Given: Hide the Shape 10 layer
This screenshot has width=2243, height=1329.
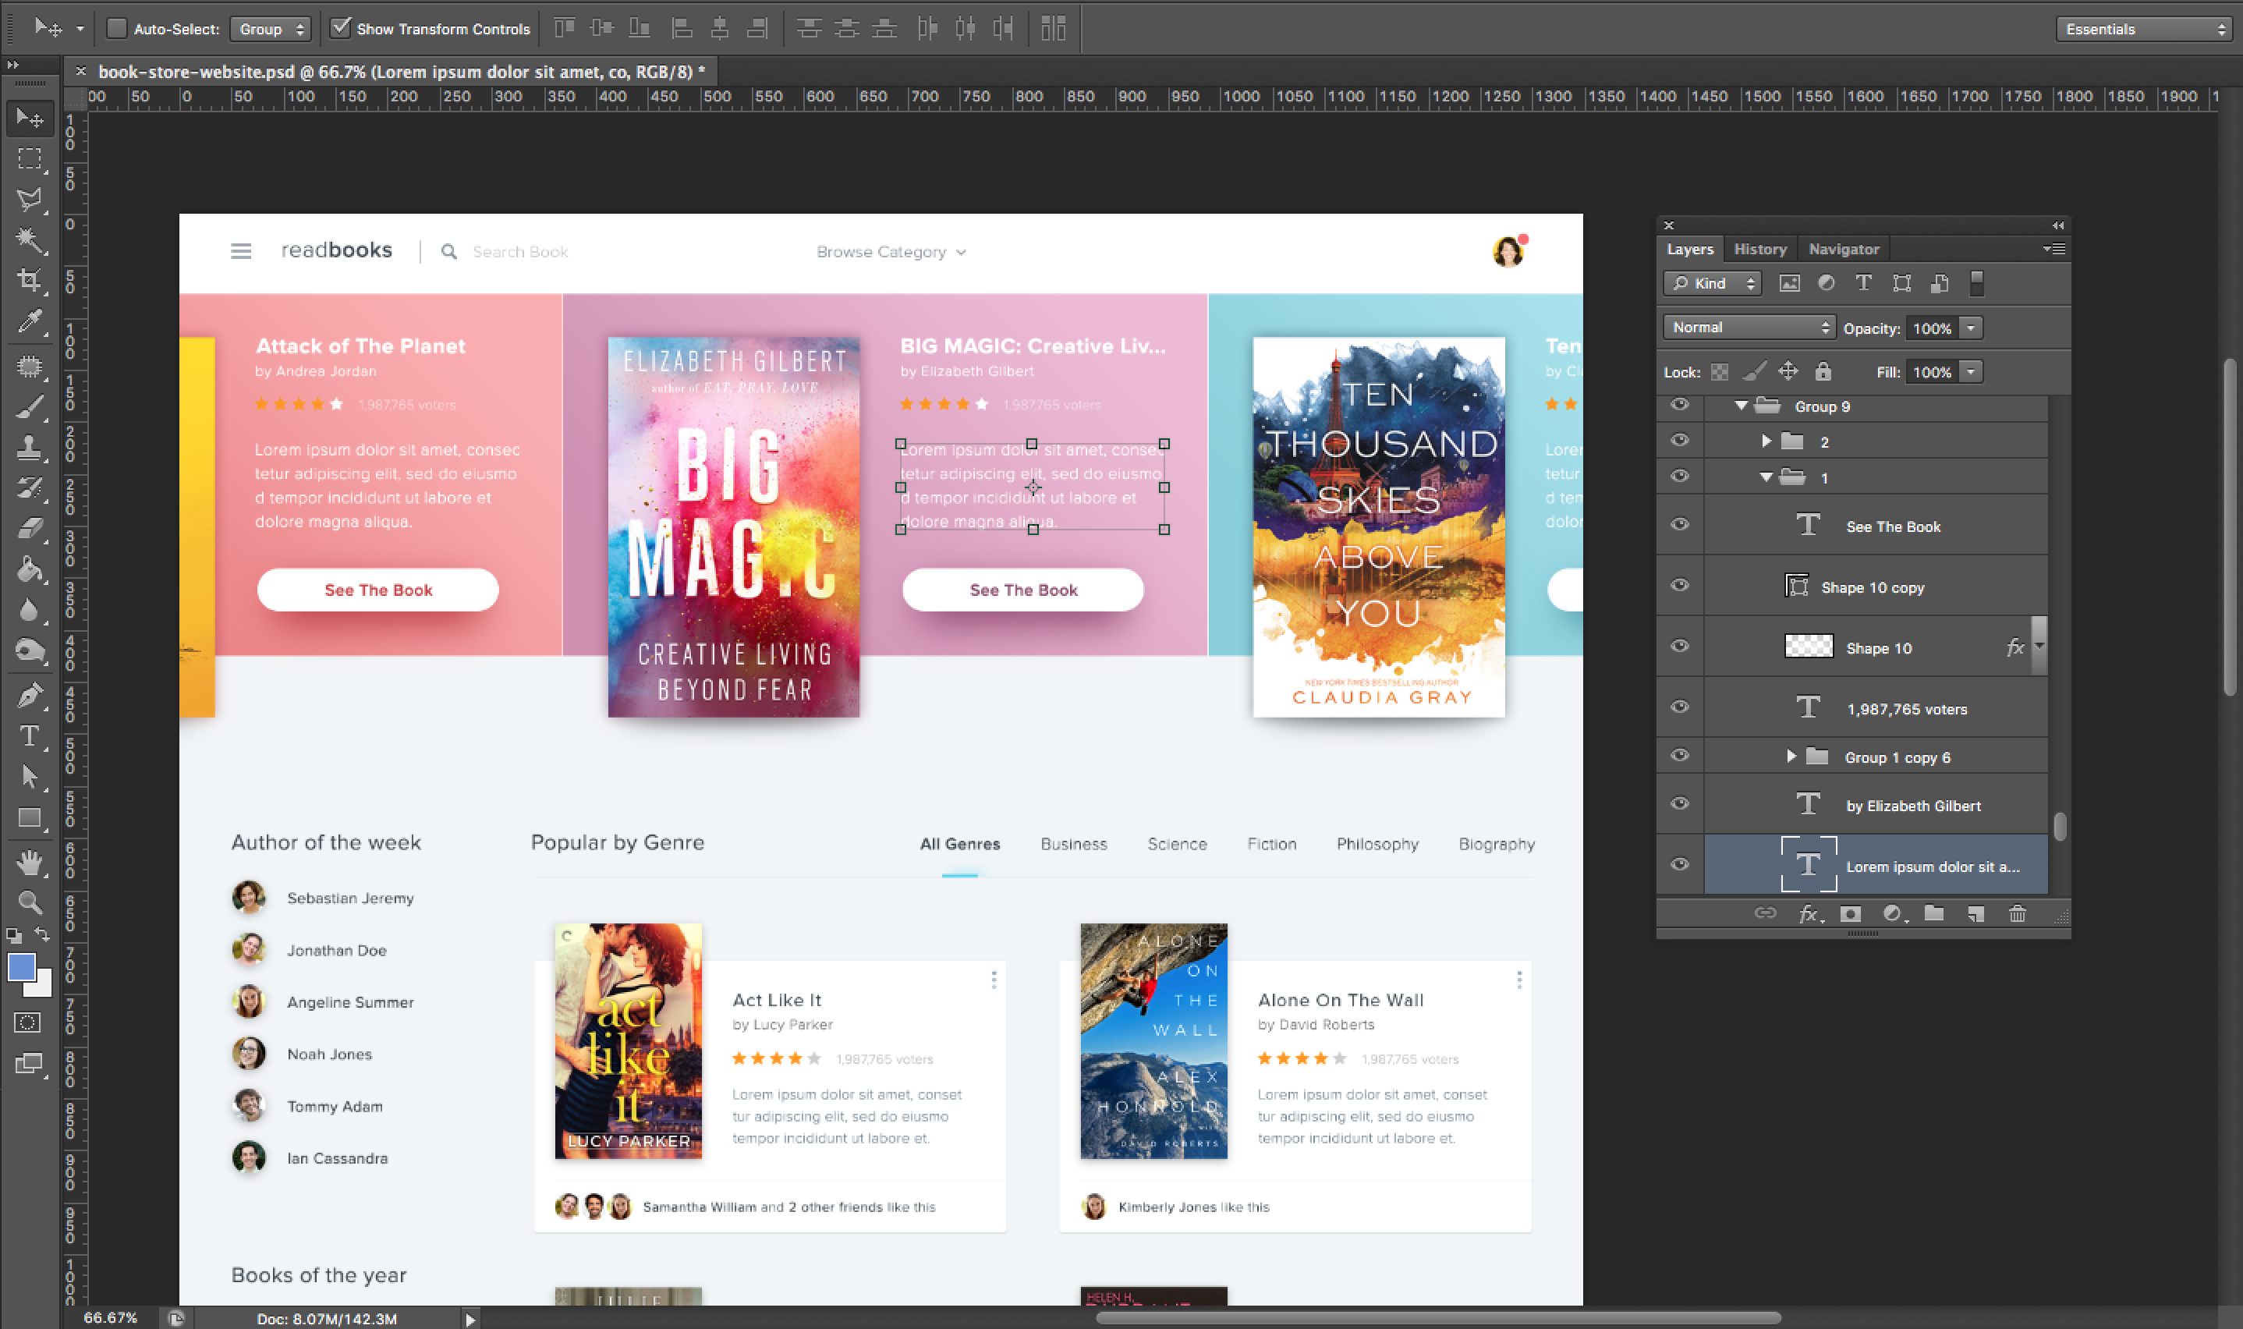Looking at the screenshot, I should [x=1680, y=647].
